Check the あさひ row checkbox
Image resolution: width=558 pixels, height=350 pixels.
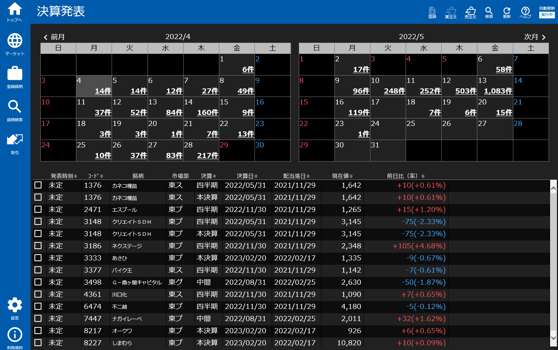(38, 258)
